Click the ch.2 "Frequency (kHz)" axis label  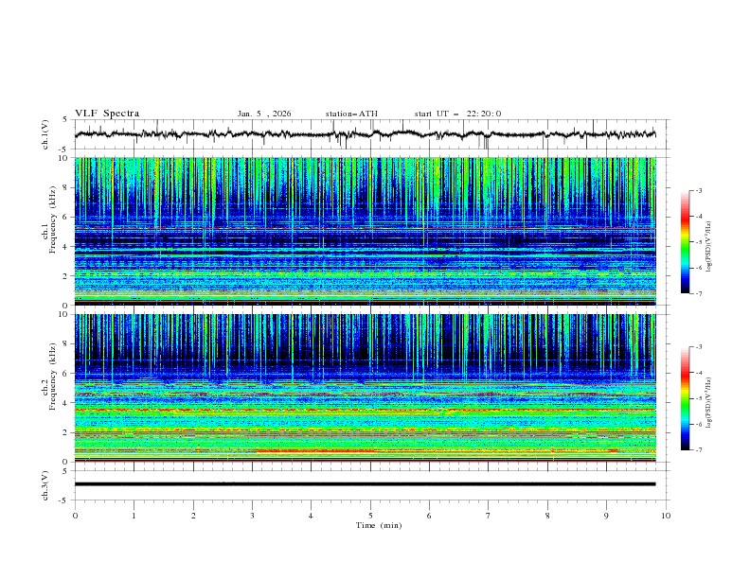click(x=53, y=377)
